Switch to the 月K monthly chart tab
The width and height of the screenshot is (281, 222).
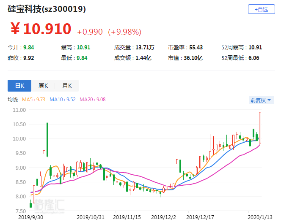coord(67,86)
